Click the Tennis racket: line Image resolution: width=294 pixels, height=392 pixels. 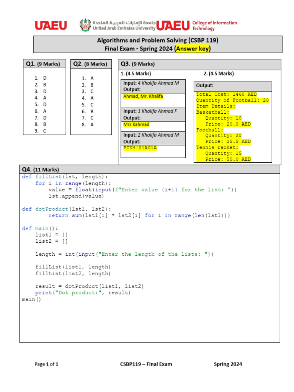(217, 147)
